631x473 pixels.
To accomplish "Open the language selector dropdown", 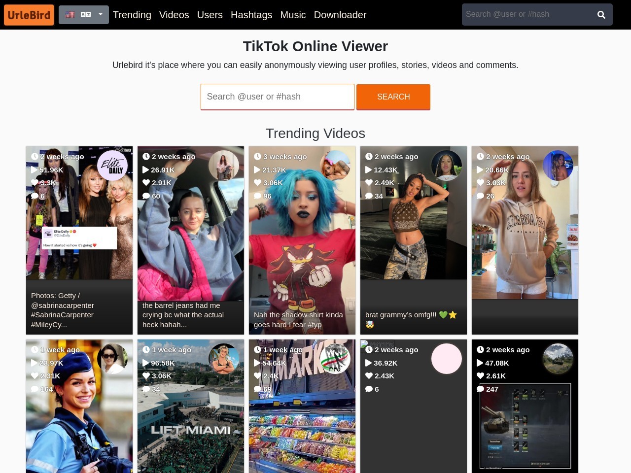I will click(x=84, y=15).
